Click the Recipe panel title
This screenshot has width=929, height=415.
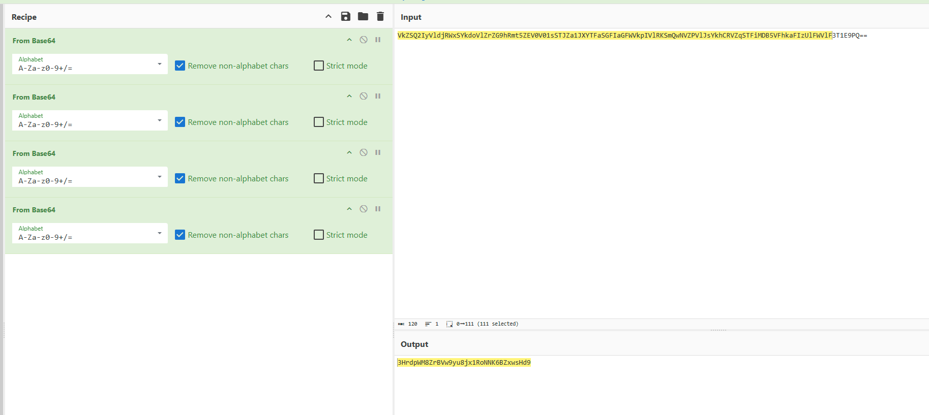tap(24, 17)
